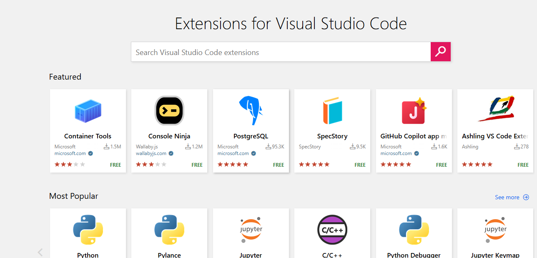Open the Ashling VS Code Extension logo
Image resolution: width=537 pixels, height=258 pixels.
496,109
